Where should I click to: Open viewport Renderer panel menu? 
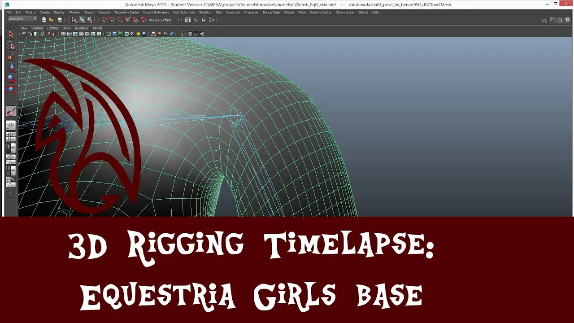[82, 28]
